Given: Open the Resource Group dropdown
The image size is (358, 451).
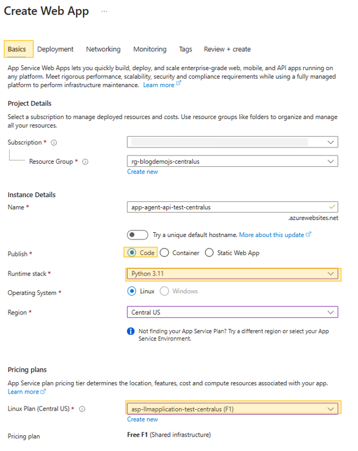Looking at the screenshot, I should click(233, 161).
